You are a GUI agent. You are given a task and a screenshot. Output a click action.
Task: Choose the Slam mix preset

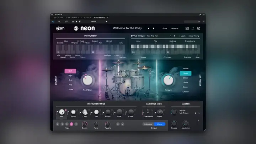[186, 82]
